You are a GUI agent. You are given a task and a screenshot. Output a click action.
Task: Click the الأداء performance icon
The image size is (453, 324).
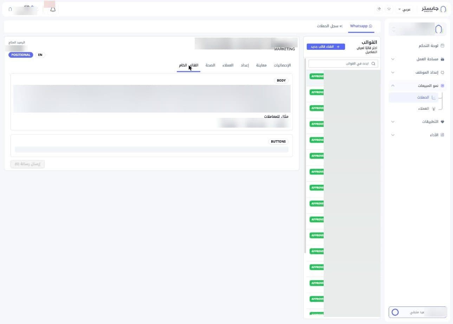tap(442, 135)
